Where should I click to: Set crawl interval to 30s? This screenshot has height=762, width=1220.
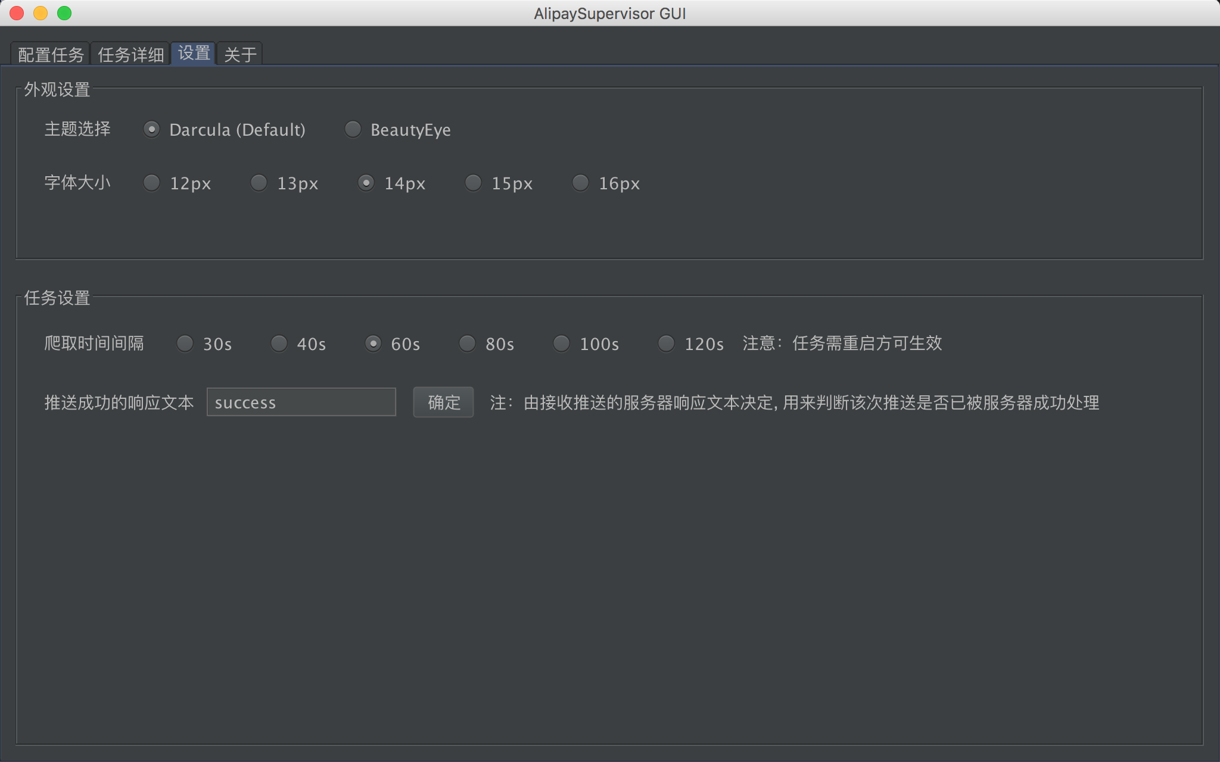click(185, 343)
